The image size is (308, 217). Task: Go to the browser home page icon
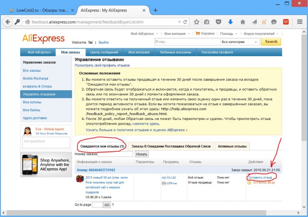[x=243, y=22]
